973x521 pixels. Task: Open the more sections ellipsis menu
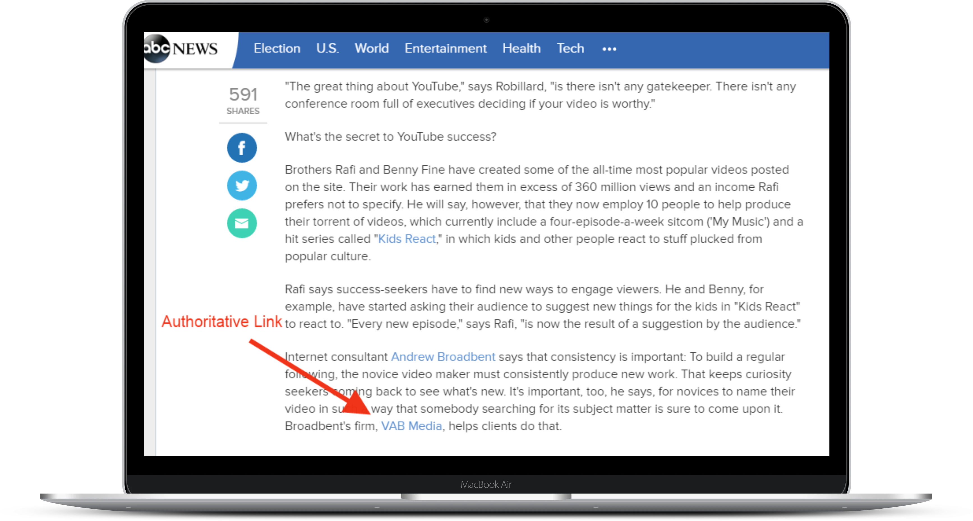[609, 49]
